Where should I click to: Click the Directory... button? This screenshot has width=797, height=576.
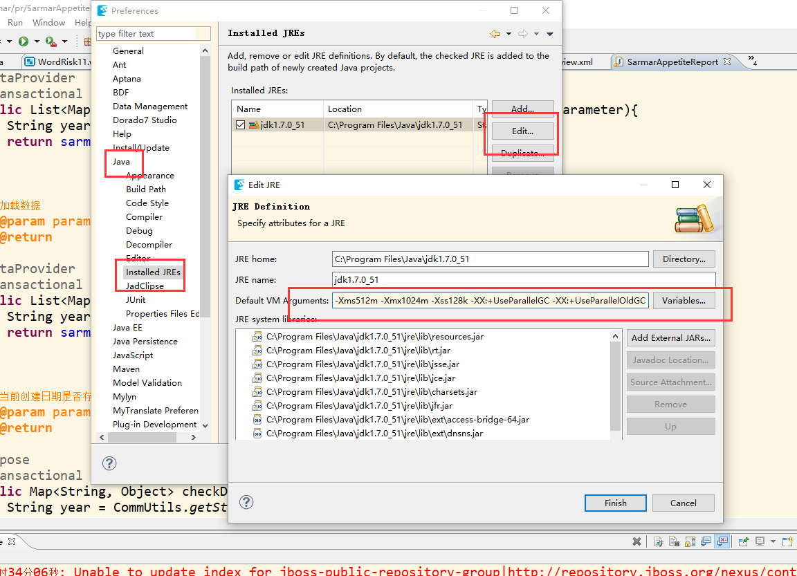684,259
